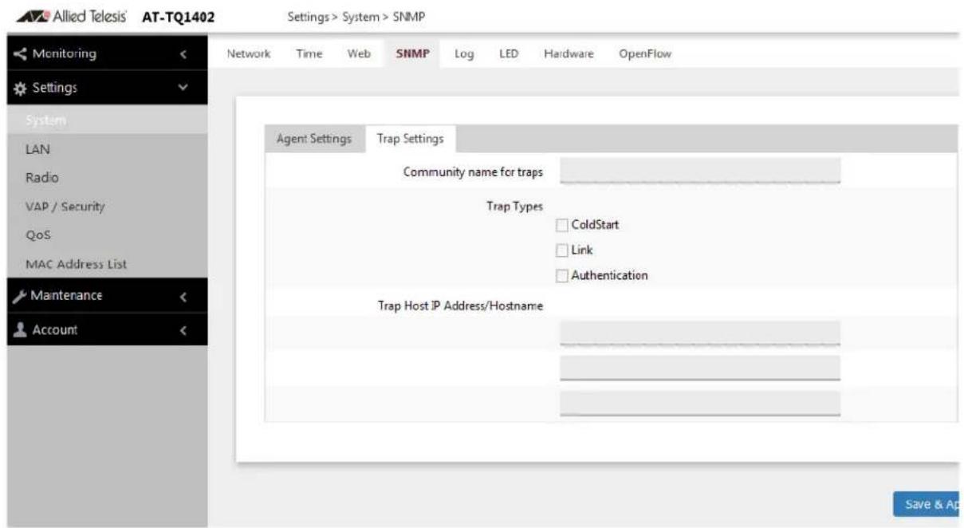Click the Trap Host IP Address/Hostname label
The height and width of the screenshot is (528, 964).
460,307
